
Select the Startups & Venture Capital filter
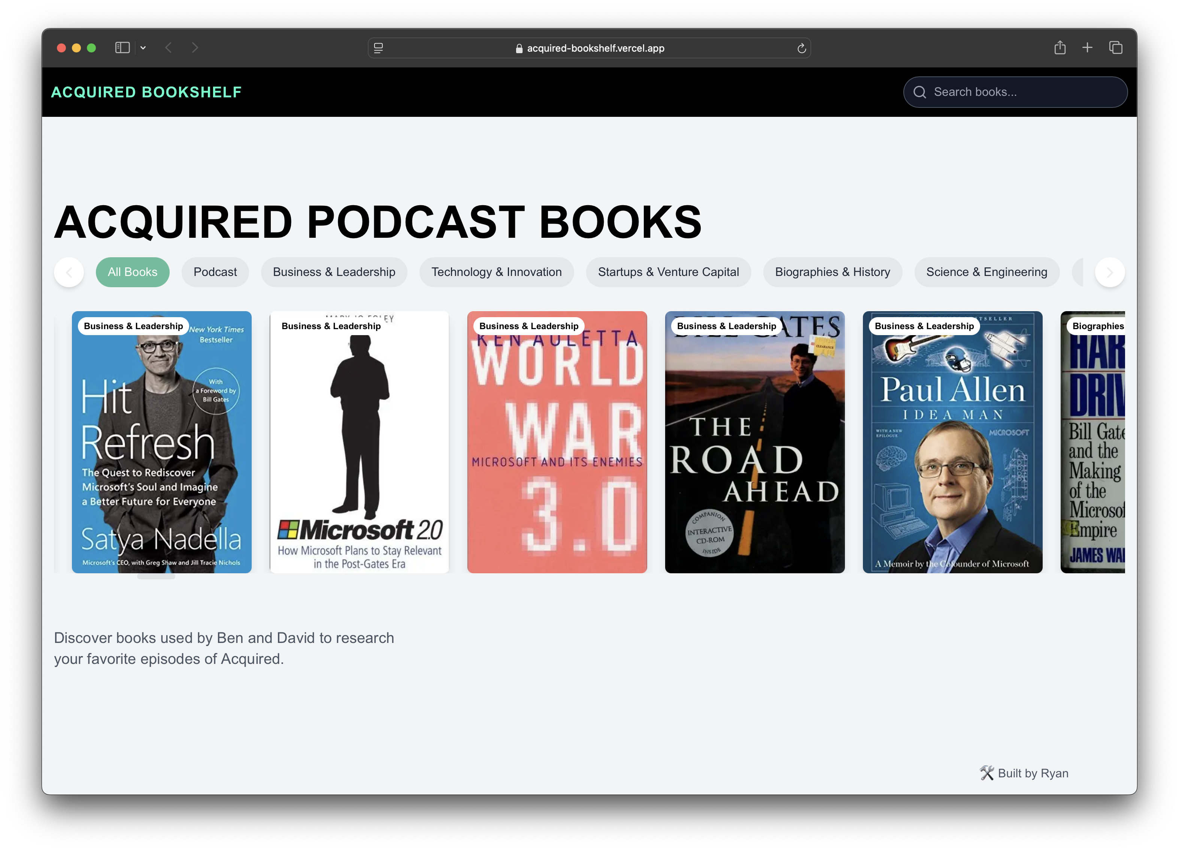click(668, 272)
